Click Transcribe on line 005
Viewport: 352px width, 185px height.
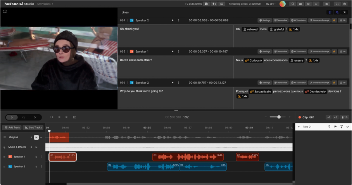[x=281, y=51]
